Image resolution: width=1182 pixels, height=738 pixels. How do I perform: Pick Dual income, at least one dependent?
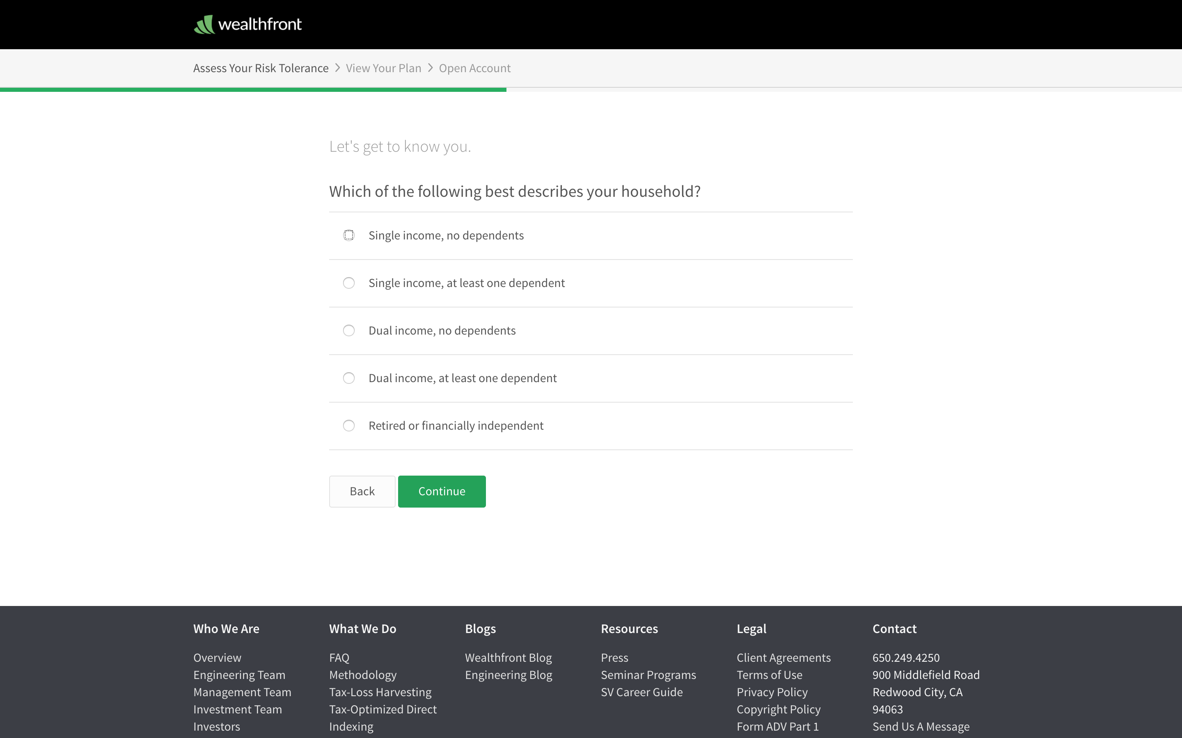point(349,378)
